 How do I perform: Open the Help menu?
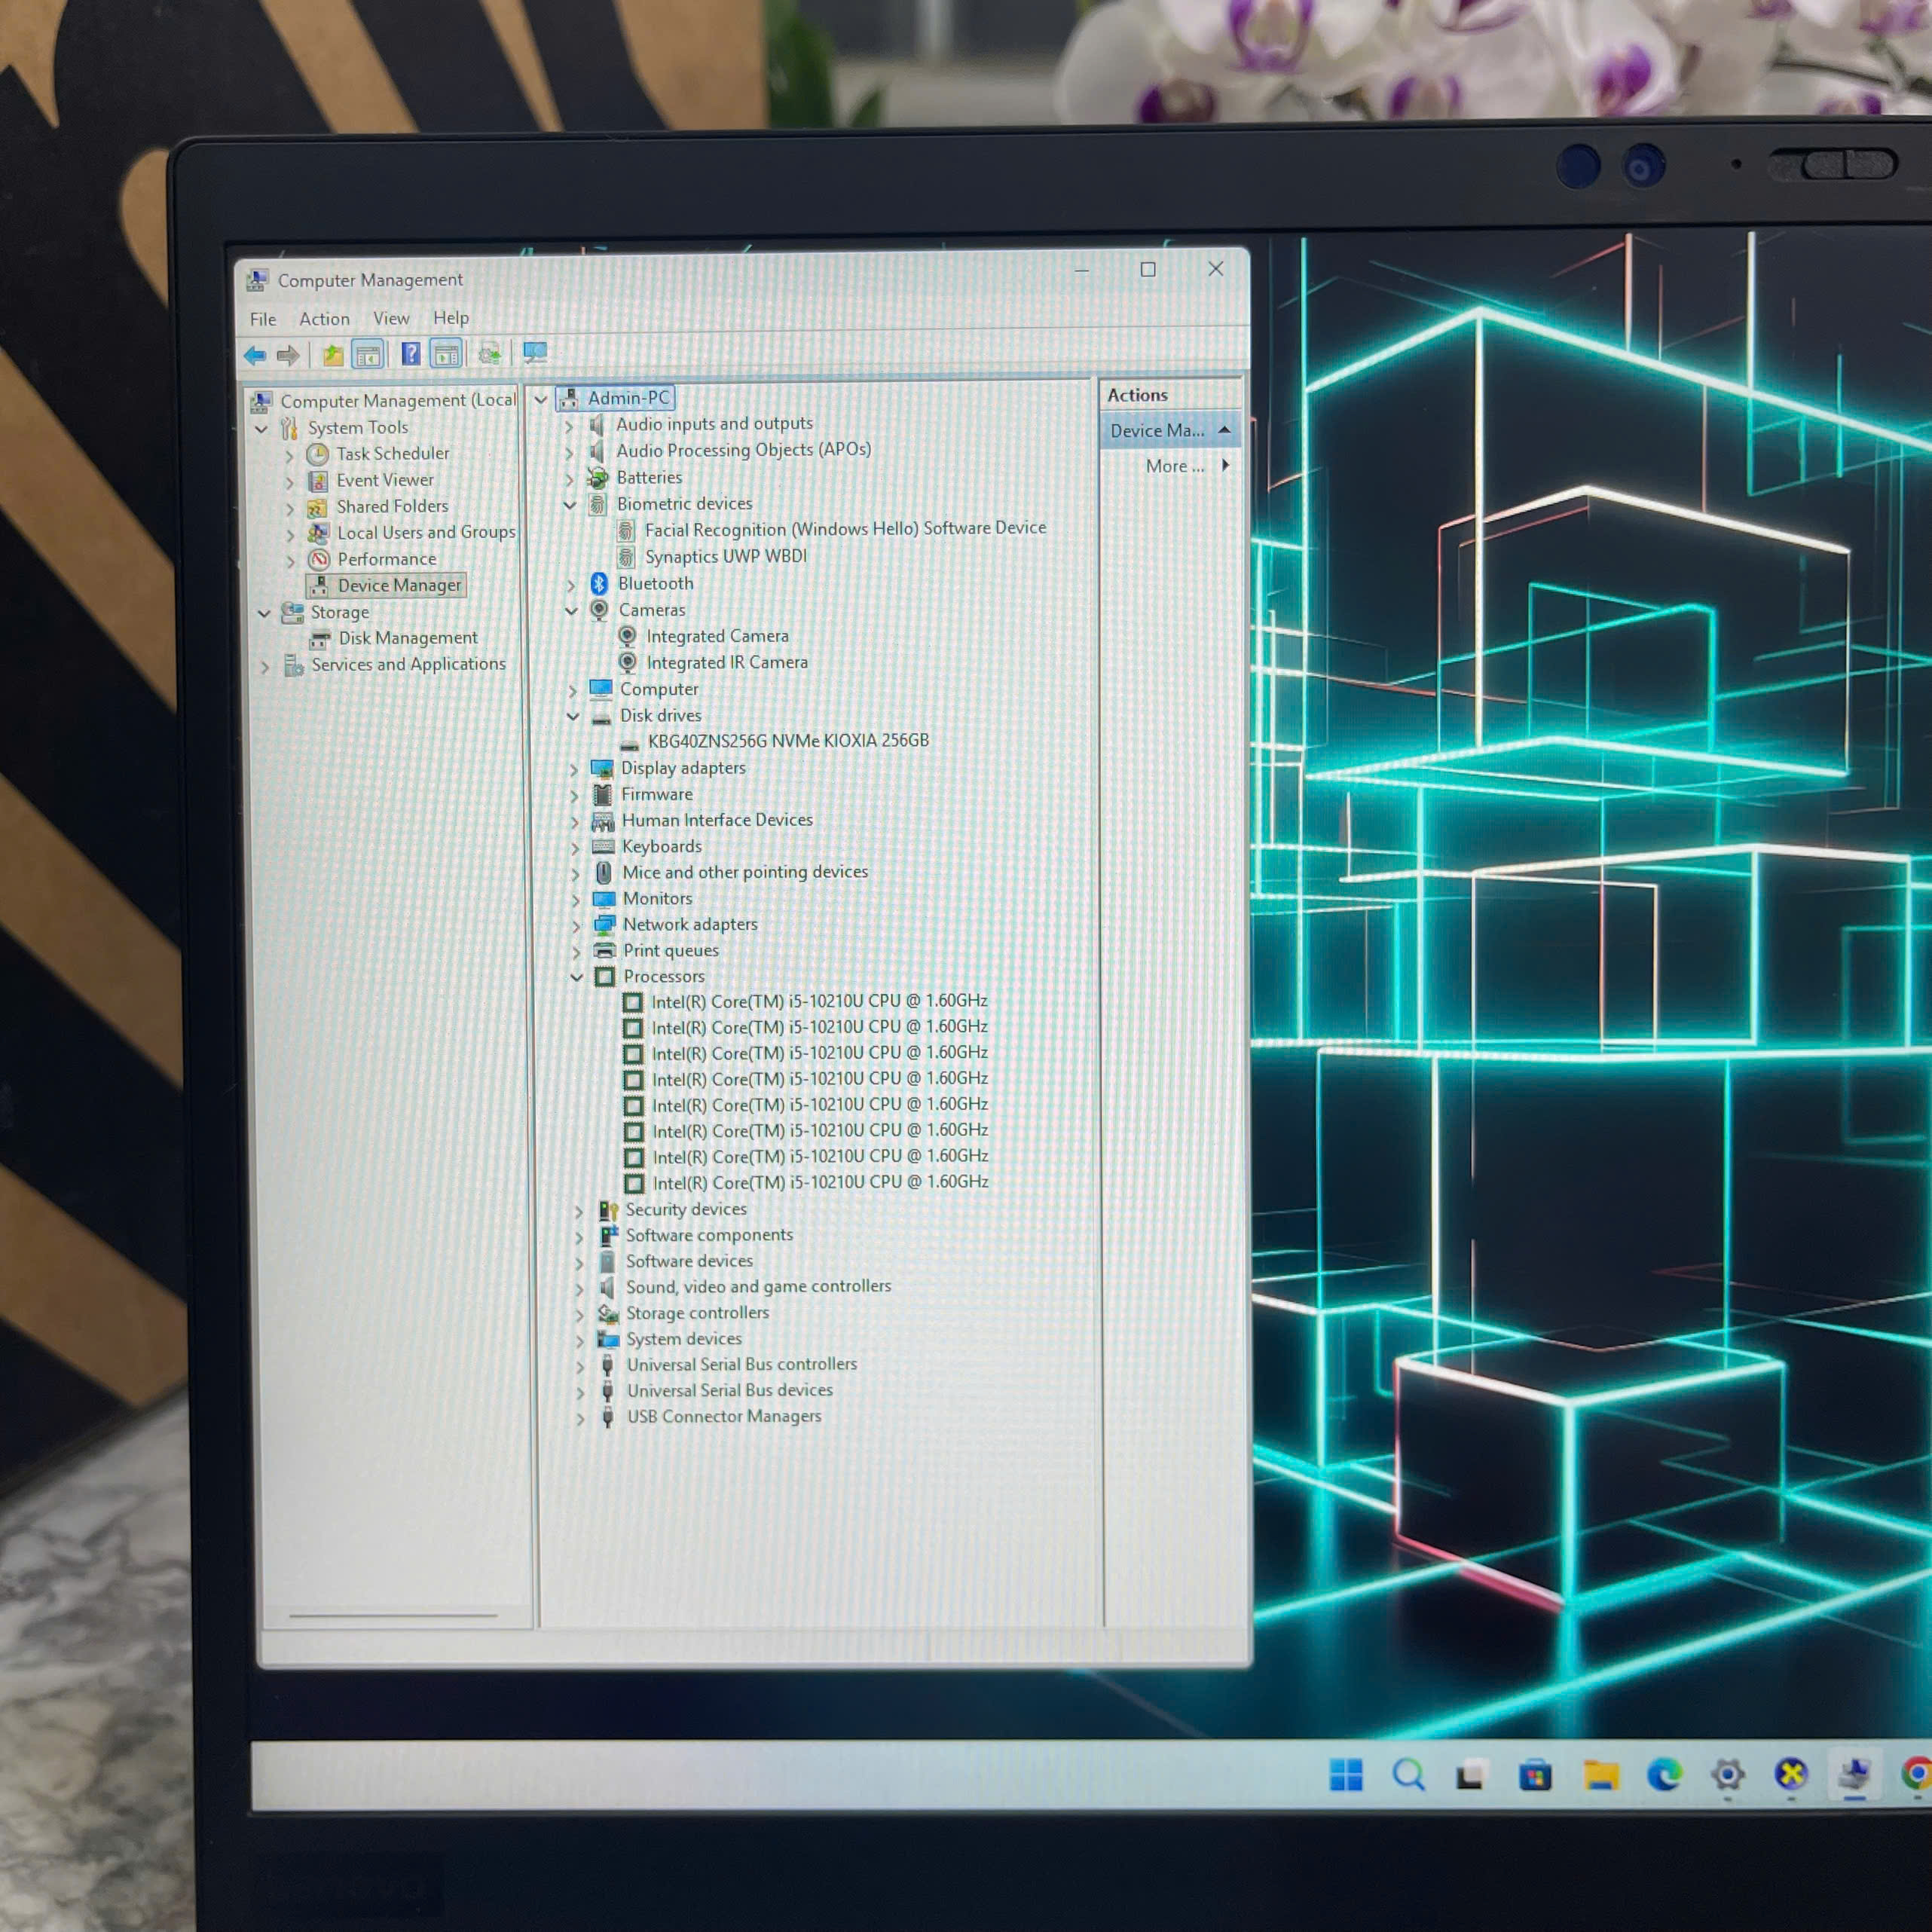(x=451, y=317)
